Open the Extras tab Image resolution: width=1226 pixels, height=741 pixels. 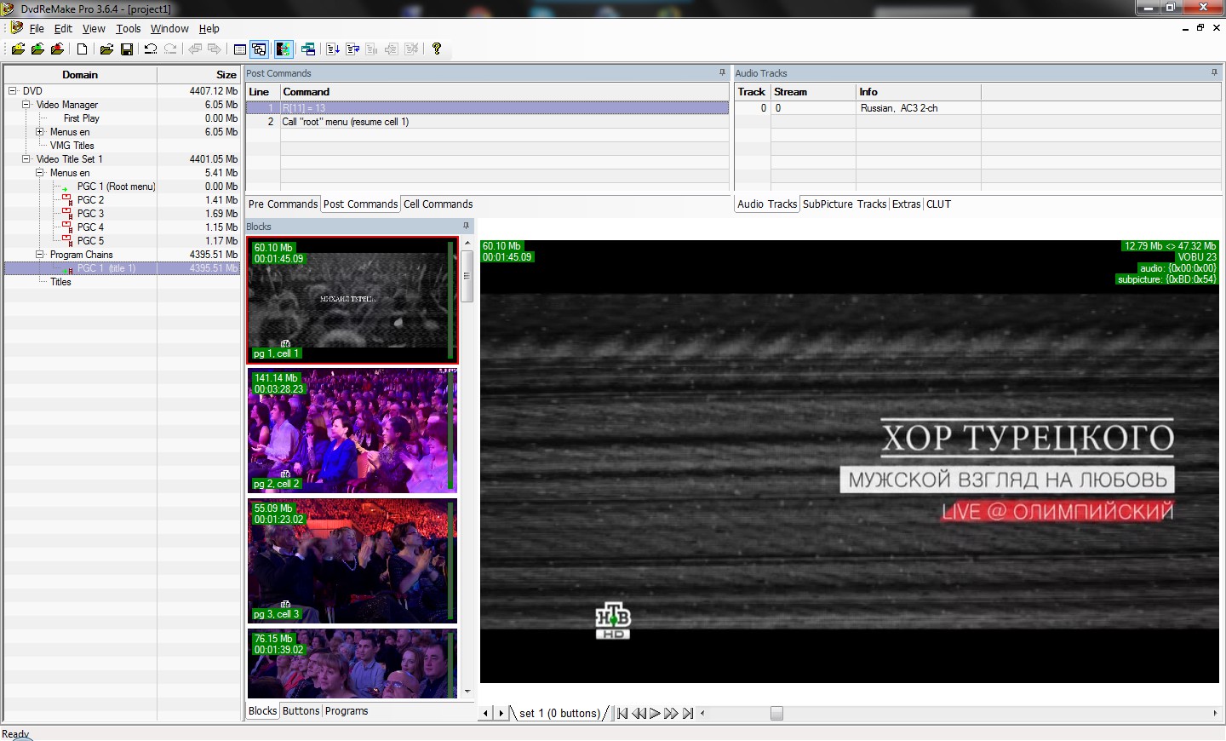[907, 204]
